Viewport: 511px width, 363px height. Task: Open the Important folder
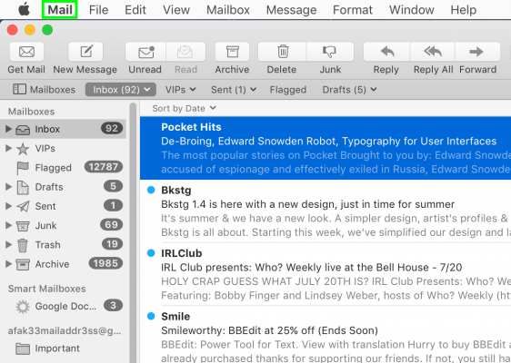[64, 348]
